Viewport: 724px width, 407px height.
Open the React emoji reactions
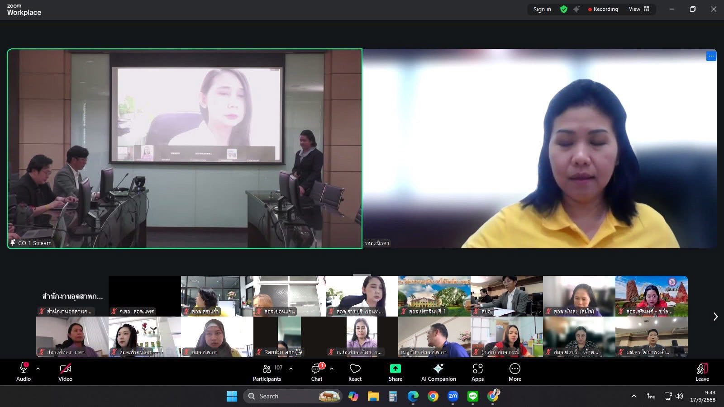355,372
